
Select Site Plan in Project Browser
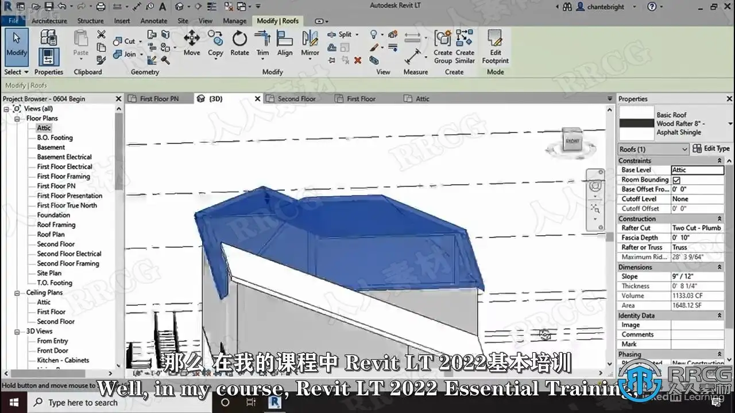coord(49,273)
